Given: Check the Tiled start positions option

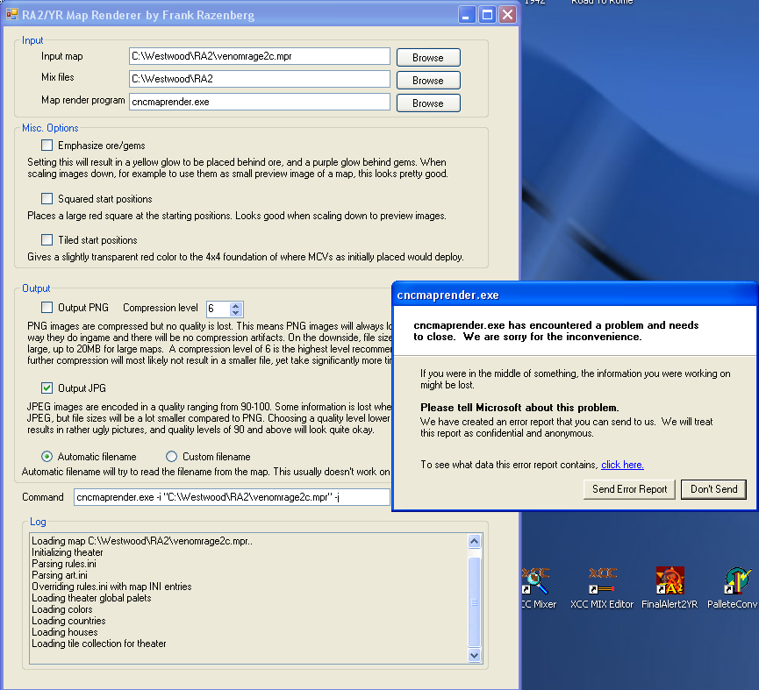Looking at the screenshot, I should pyautogui.click(x=47, y=240).
